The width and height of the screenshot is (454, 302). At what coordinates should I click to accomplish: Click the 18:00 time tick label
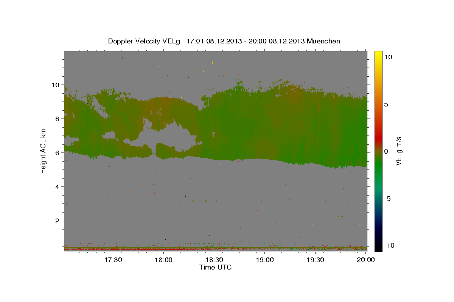tap(164, 260)
